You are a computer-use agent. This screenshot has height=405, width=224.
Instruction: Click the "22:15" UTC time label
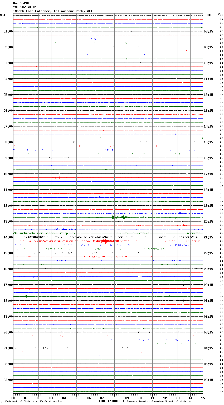click(x=208, y=253)
